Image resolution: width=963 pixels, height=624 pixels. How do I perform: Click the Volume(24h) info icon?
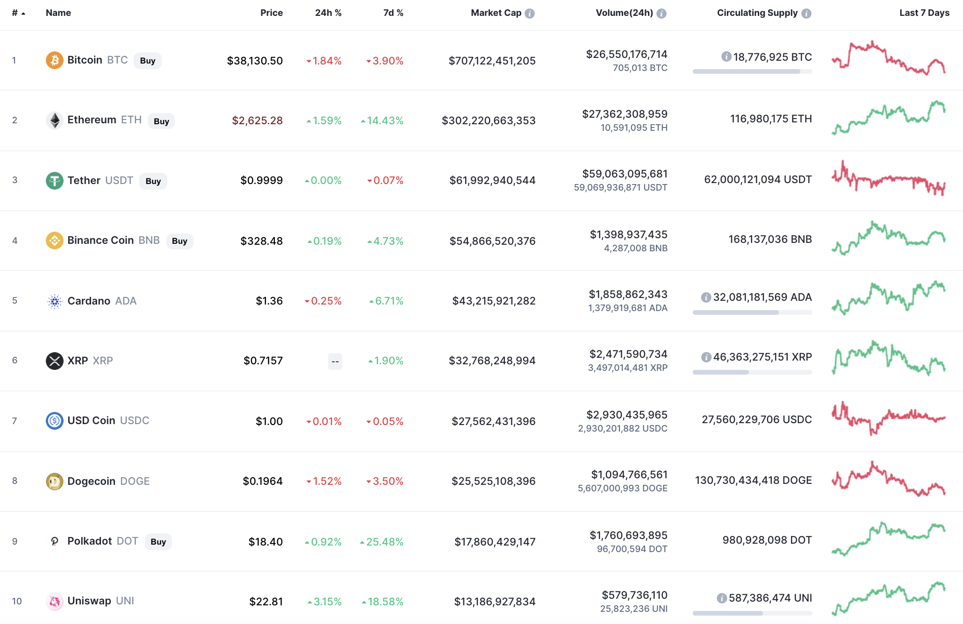pos(661,14)
